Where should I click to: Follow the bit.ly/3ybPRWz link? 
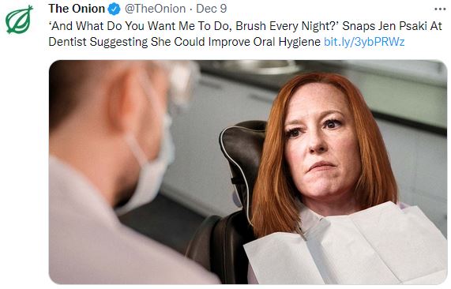pyautogui.click(x=364, y=42)
